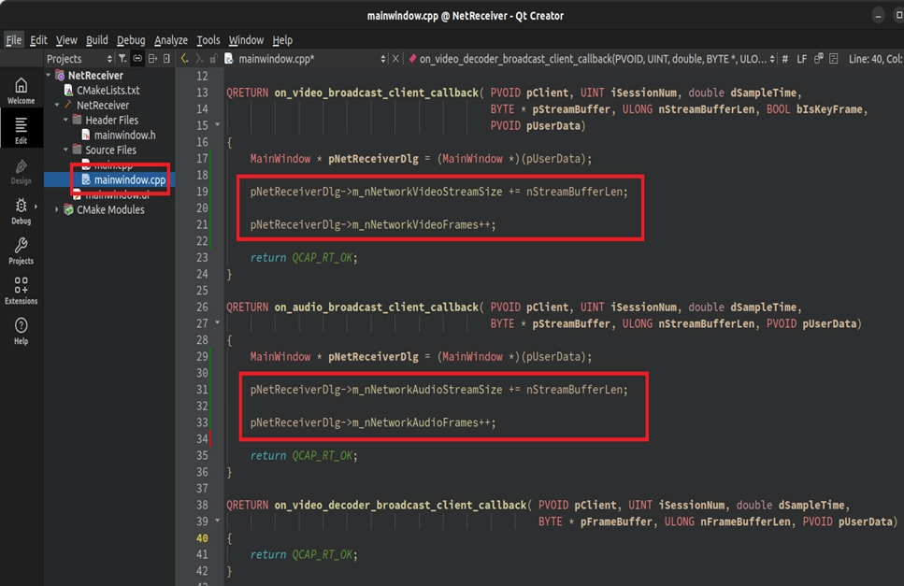
Task: Open the Help mode in the sidebar
Action: (22, 331)
